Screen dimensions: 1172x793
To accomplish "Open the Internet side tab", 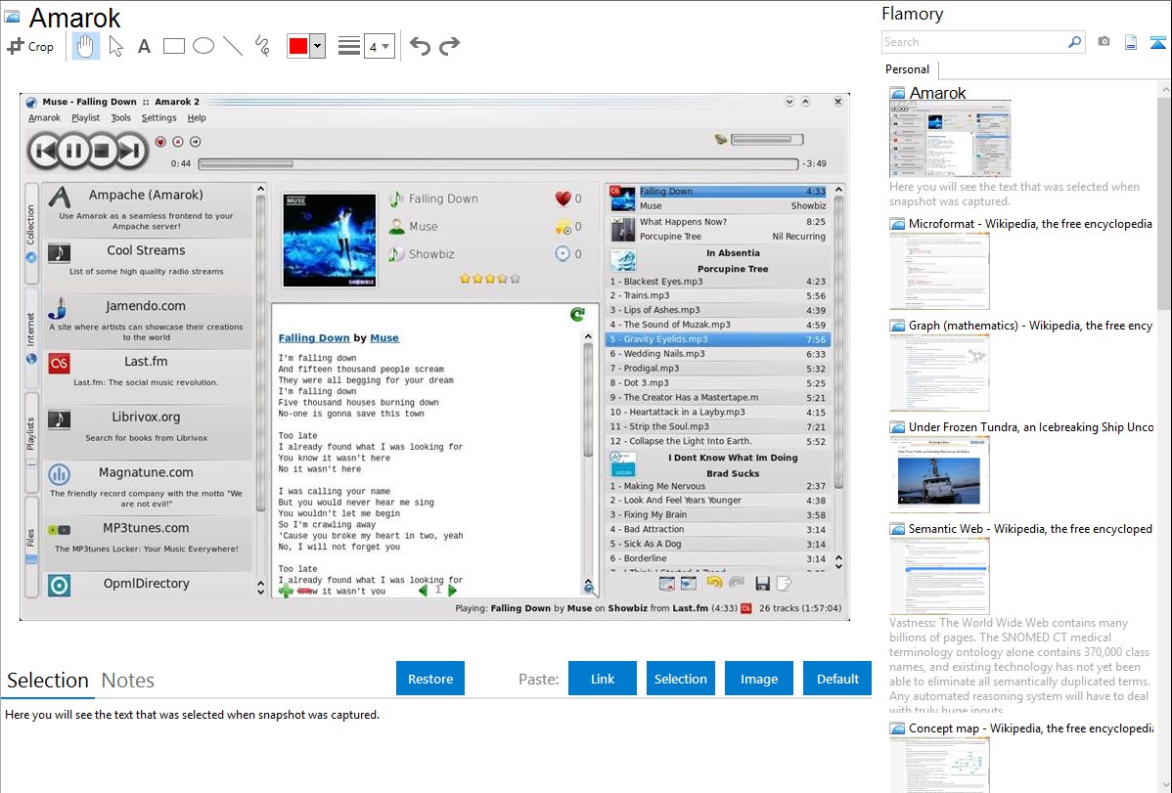I will [x=31, y=338].
